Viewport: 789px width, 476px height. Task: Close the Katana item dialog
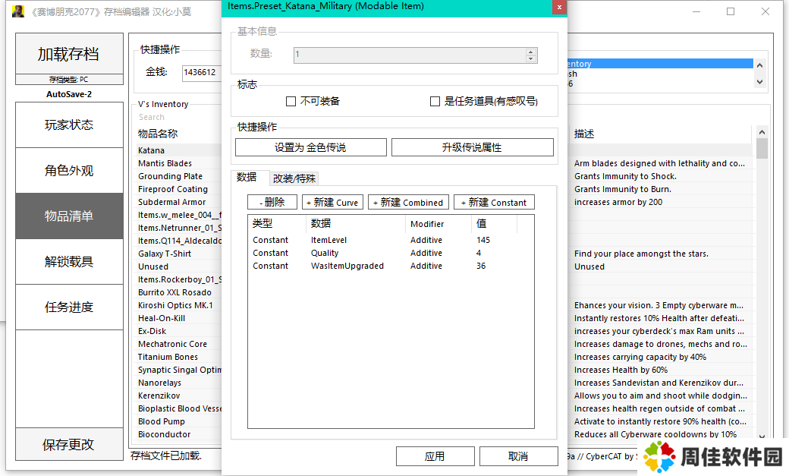pos(558,7)
